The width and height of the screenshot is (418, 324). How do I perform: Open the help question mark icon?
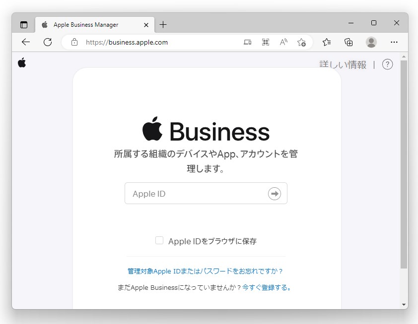pos(387,64)
